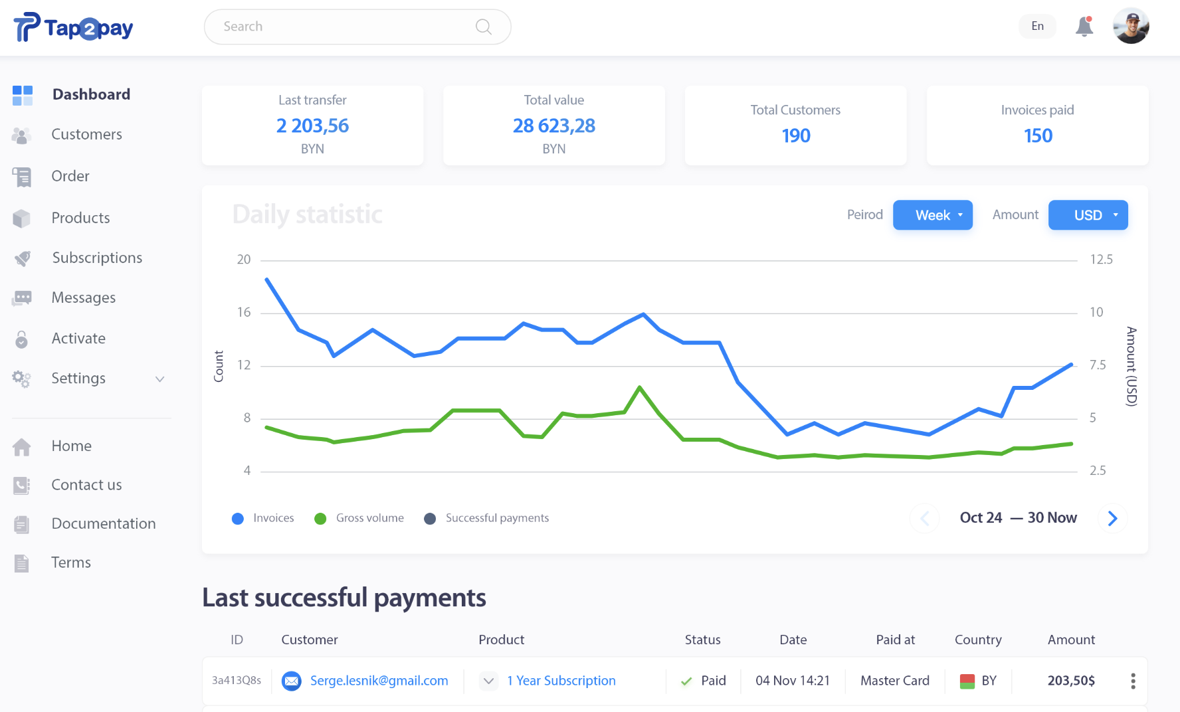Click the Last transfer card
The height and width of the screenshot is (712, 1180).
click(313, 126)
